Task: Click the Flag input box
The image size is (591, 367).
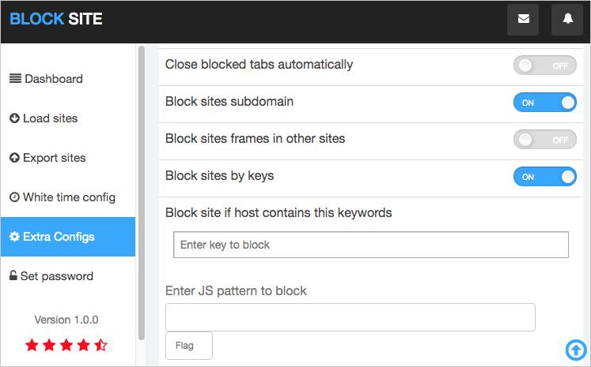Action: pos(189,346)
